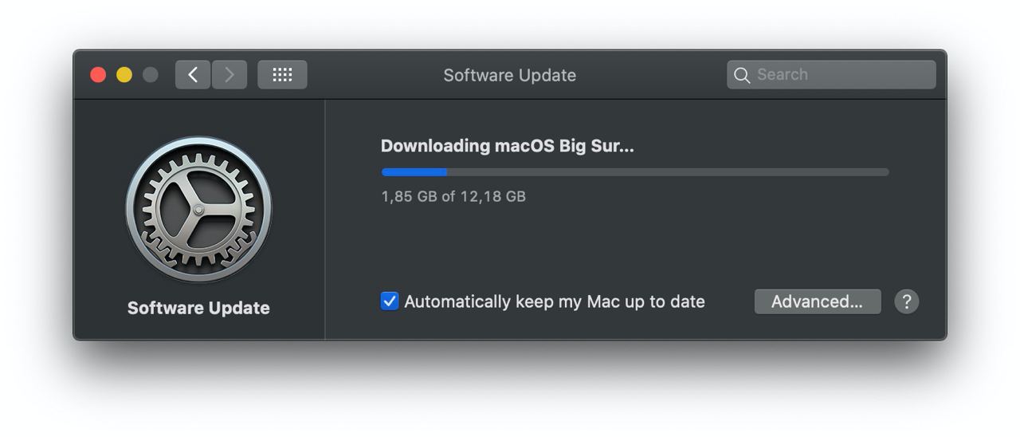This screenshot has width=1020, height=437.
Task: Uncheck the automatic update blue checkbox
Action: pos(390,301)
